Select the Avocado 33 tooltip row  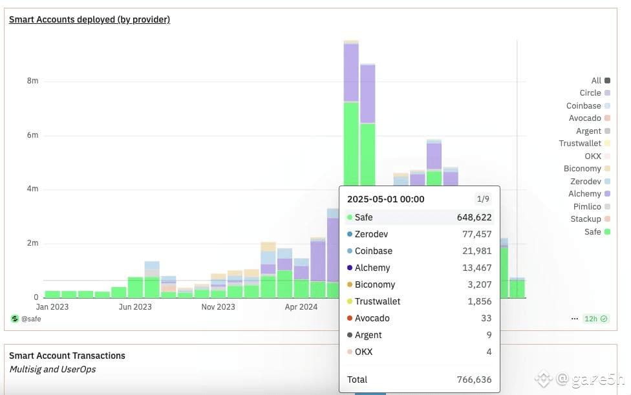(x=420, y=318)
